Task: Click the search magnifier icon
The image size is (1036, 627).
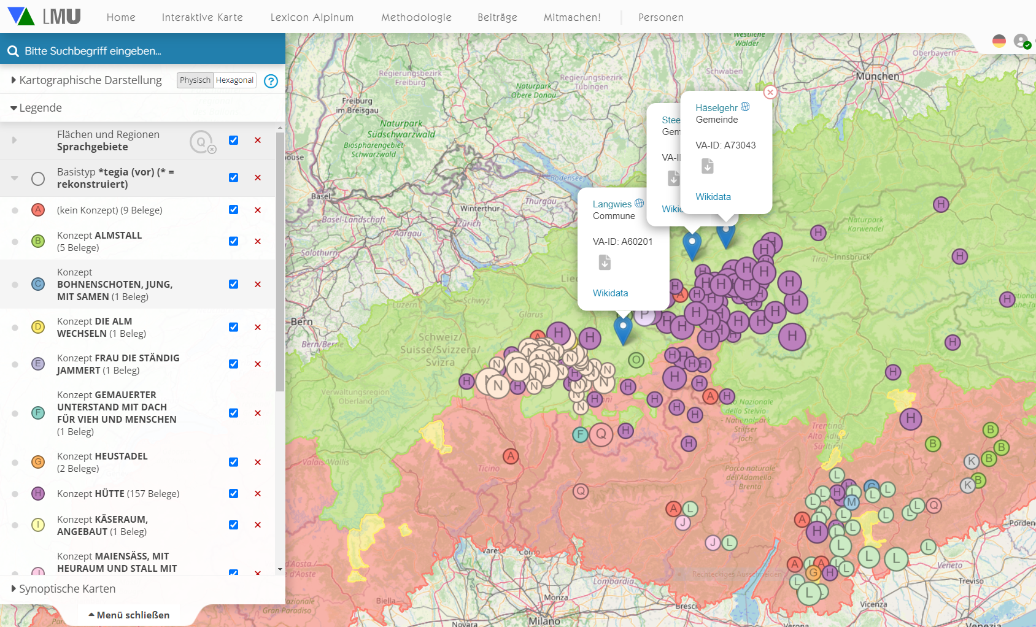Action: 13,51
